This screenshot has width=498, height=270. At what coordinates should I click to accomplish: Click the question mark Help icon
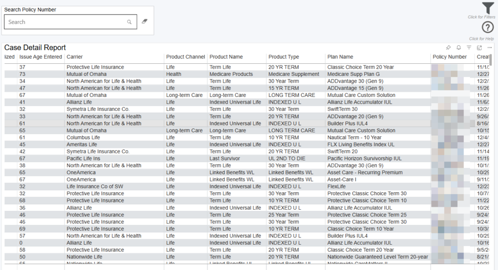coord(488,28)
